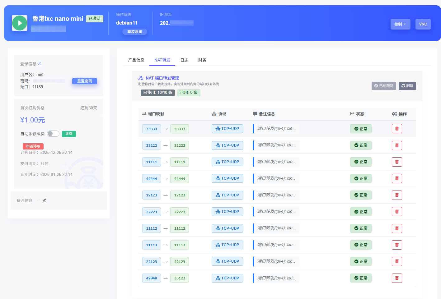This screenshot has width=441, height=299.
Task: Click the 重装系统 reinstall button
Action: coord(135,32)
